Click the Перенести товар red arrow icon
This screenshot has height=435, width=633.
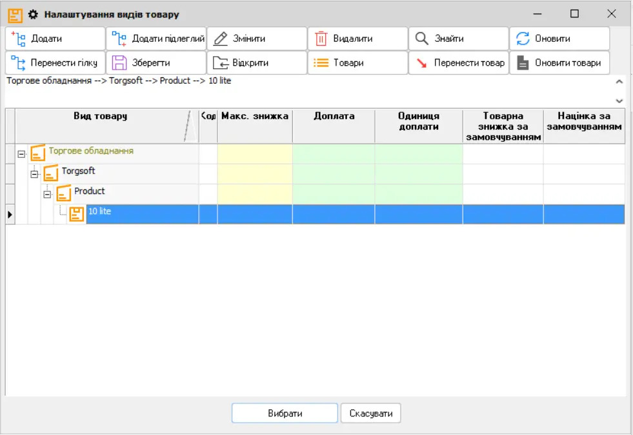point(421,63)
